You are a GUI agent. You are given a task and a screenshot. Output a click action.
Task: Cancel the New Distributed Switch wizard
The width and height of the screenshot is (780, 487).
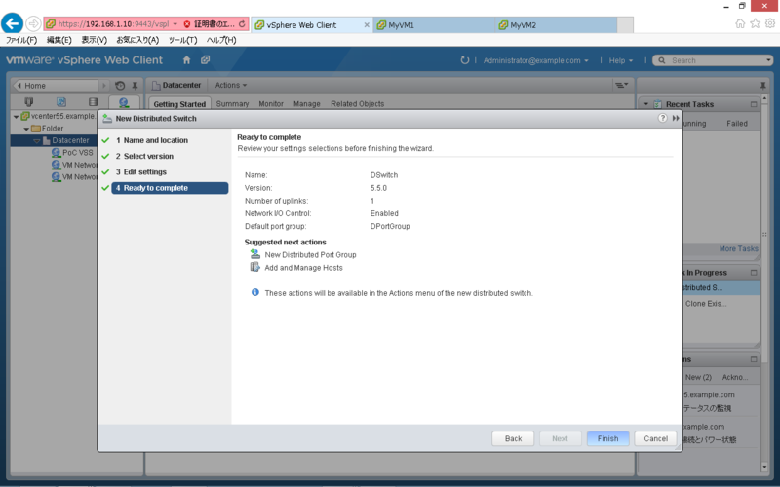pos(655,438)
